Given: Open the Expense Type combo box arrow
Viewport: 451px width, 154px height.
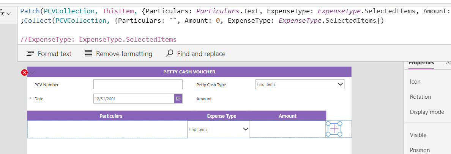Looking at the screenshot, I should [x=245, y=129].
